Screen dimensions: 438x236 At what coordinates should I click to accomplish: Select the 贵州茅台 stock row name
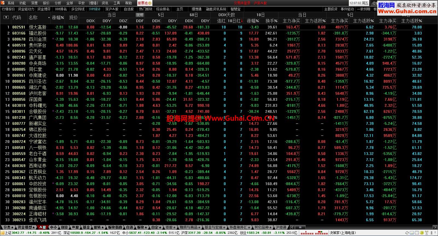(x=38, y=45)
